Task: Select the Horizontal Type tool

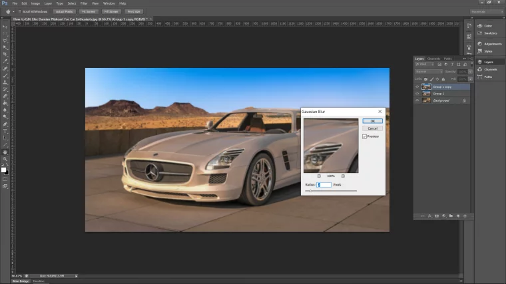Action: pyautogui.click(x=5, y=131)
